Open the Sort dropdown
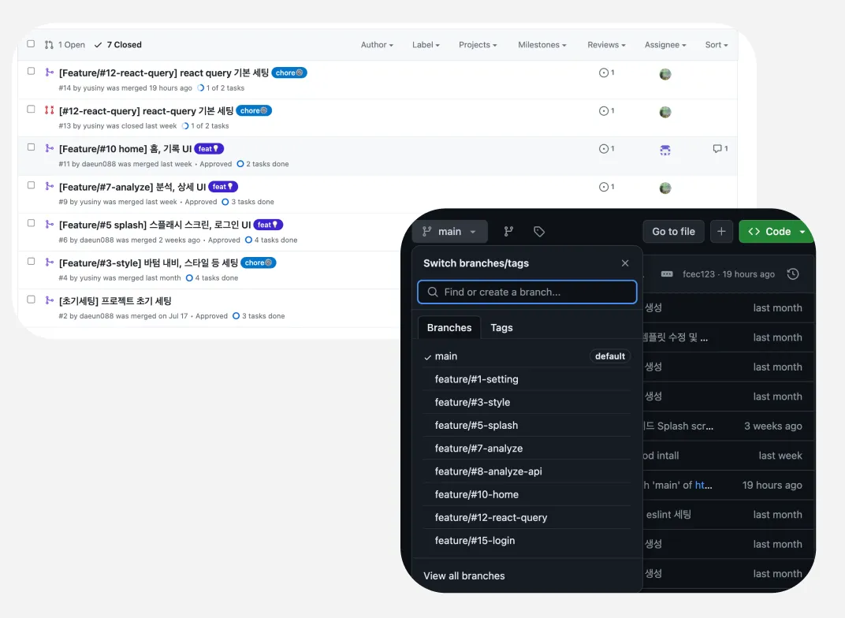This screenshot has height=618, width=845. [x=717, y=45]
